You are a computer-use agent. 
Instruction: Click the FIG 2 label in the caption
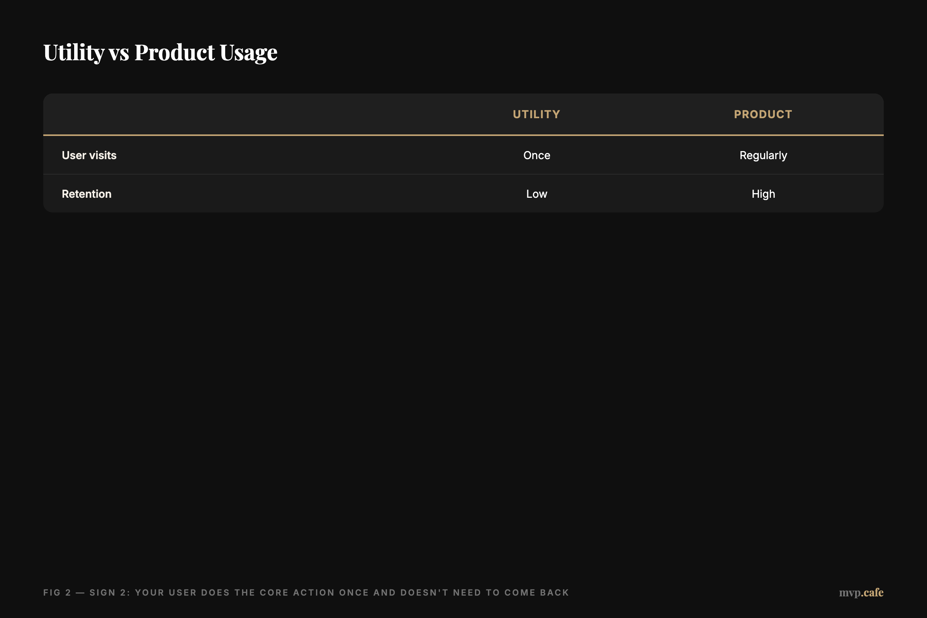pyautogui.click(x=57, y=593)
